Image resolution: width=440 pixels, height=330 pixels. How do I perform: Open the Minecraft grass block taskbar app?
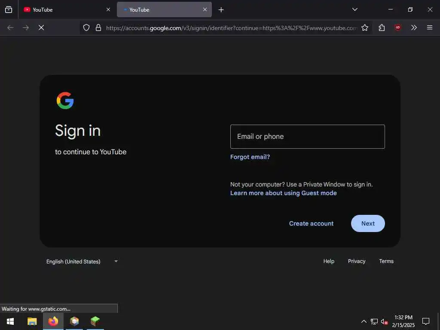tap(95, 321)
